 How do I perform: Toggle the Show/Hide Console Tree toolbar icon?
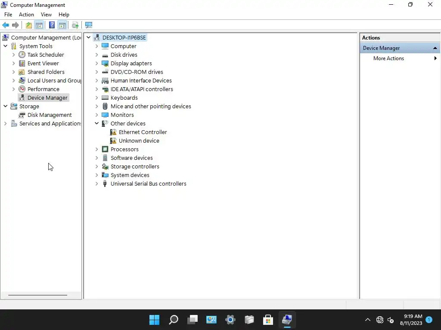click(39, 25)
